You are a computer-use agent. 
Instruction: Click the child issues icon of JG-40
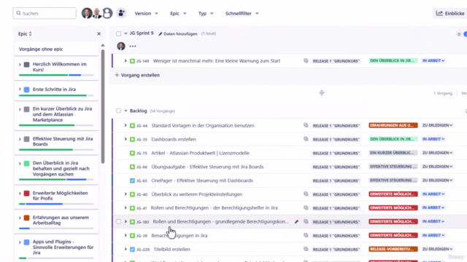tap(306, 194)
